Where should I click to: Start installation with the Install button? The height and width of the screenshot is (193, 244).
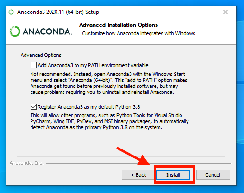(173, 175)
